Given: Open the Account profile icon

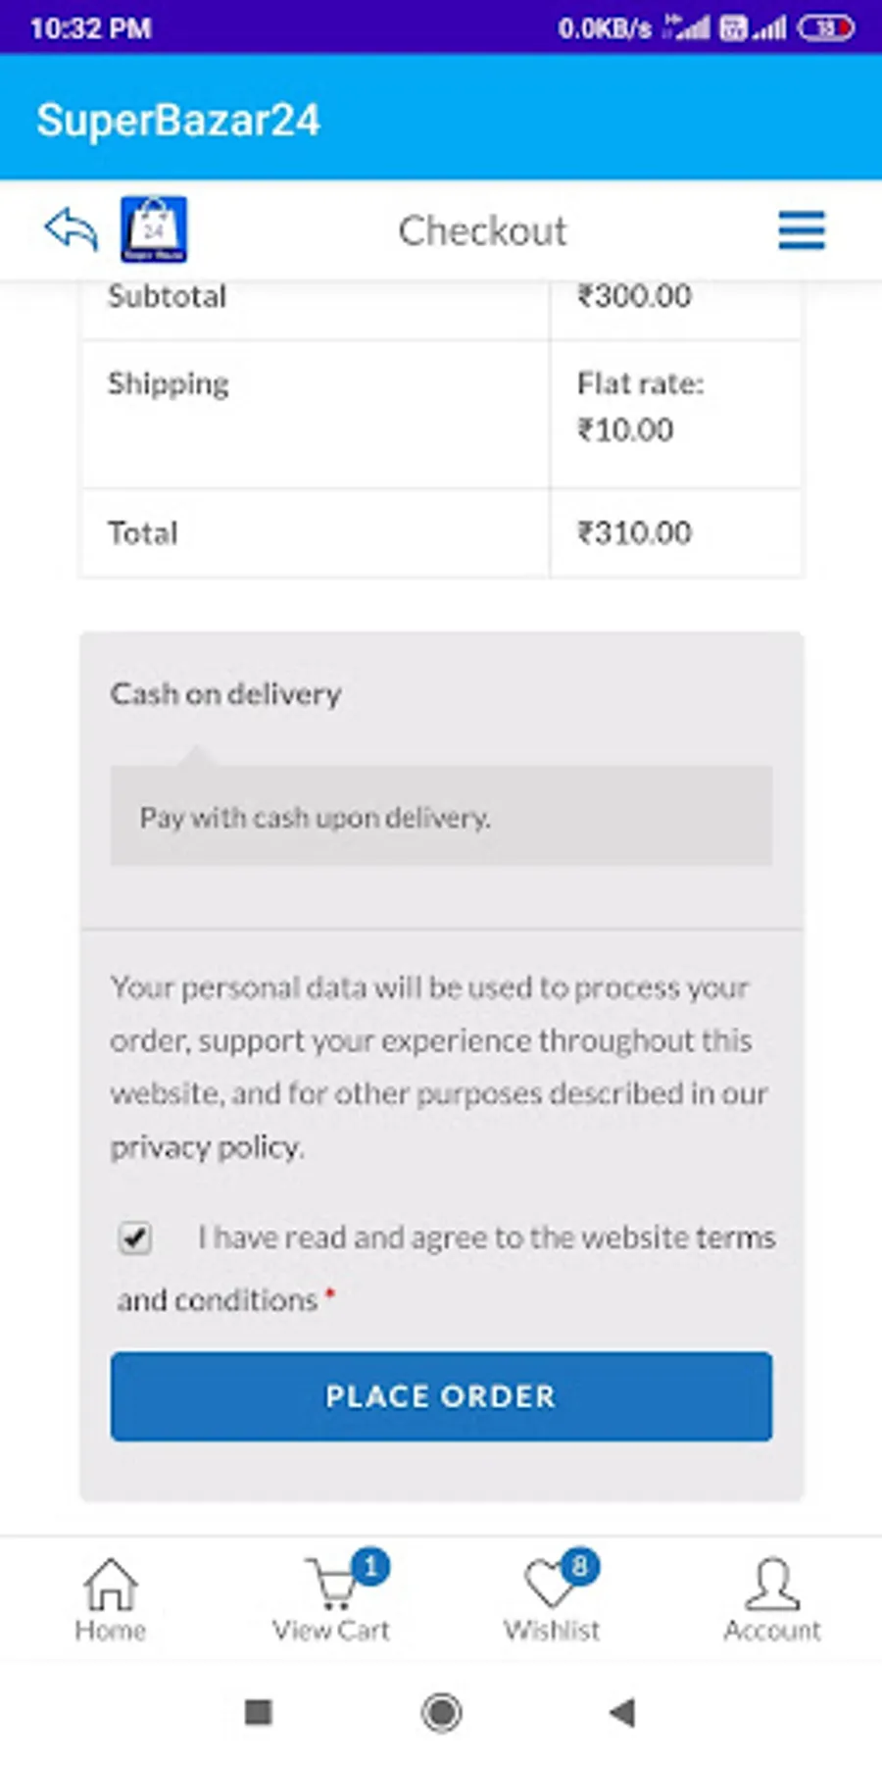Looking at the screenshot, I should point(772,1585).
